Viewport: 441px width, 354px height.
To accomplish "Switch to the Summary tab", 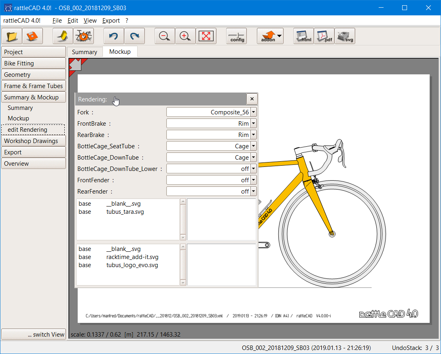I will tap(85, 52).
